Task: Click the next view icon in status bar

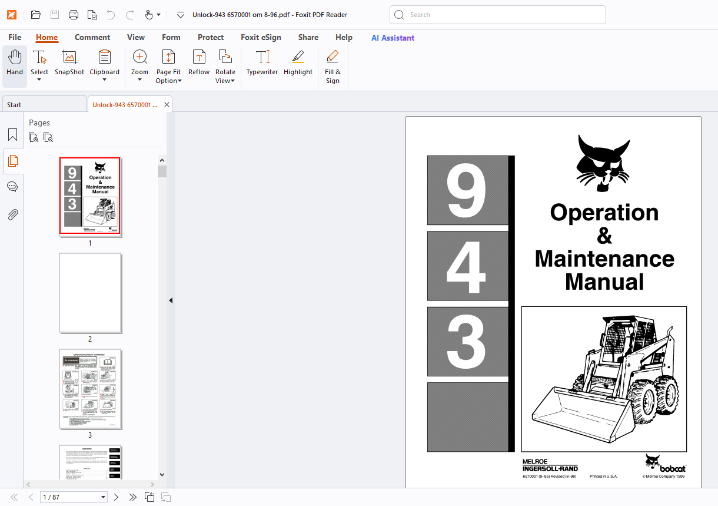Action: (166, 497)
